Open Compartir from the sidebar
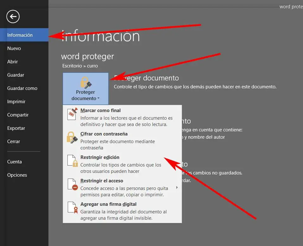 (x=24, y=115)
